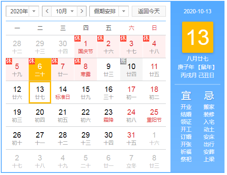The height and width of the screenshot is (175, 227).
Task: Select today's date October 13 廿七
Action: coord(40,93)
